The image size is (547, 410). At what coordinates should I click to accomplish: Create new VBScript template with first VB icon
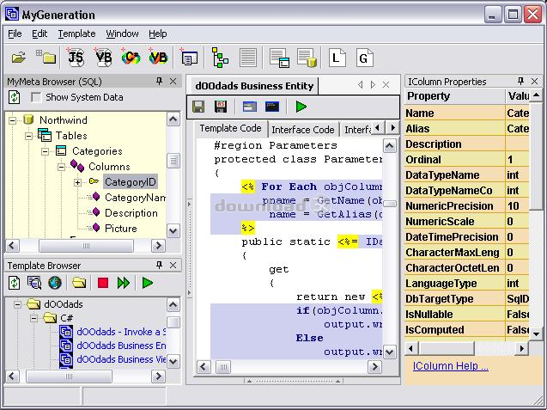pyautogui.click(x=103, y=57)
